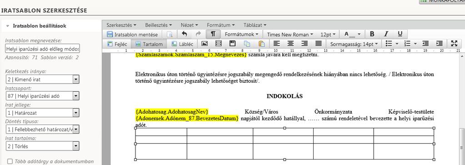Image resolution: width=465 pixels, height=165 pixels.
Task: Click the INDOKOLÁS heading
Action: (x=285, y=96)
